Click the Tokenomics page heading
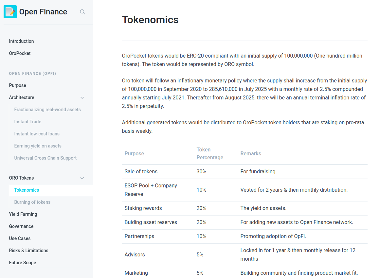Viewport: 380px width, 278px height. (150, 20)
